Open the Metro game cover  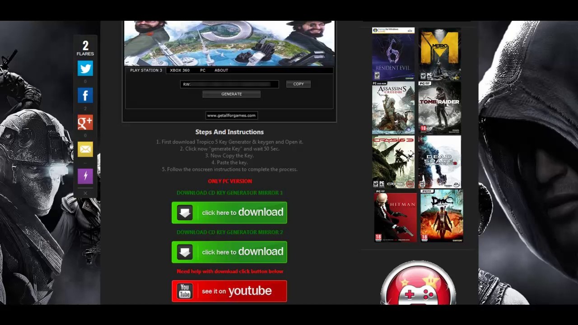pos(440,54)
